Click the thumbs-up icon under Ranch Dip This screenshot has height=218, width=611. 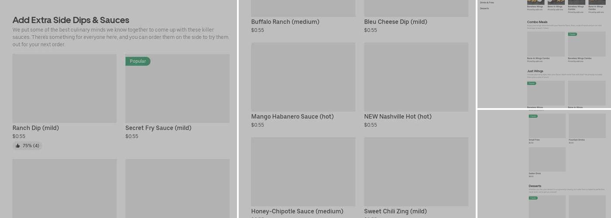tap(18, 146)
